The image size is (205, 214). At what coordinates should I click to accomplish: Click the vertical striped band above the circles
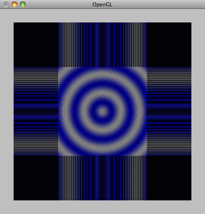pos(102,45)
